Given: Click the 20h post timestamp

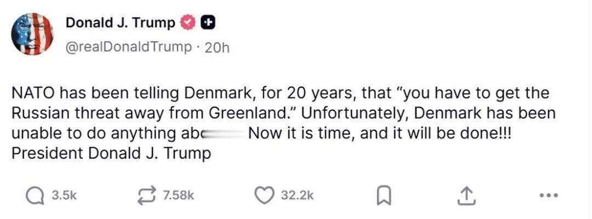Looking at the screenshot, I should (217, 48).
